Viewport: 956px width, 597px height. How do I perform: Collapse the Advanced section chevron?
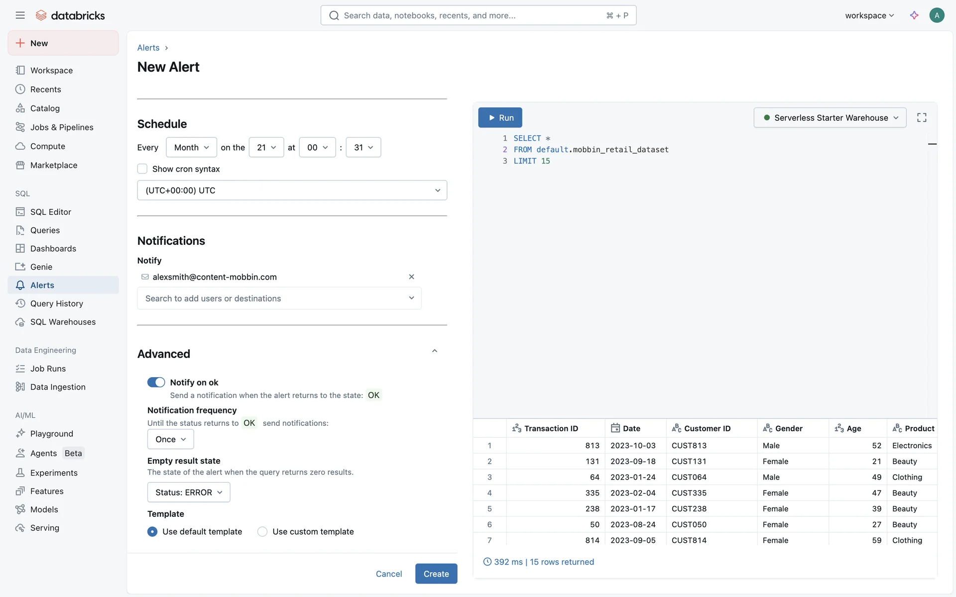coord(434,351)
